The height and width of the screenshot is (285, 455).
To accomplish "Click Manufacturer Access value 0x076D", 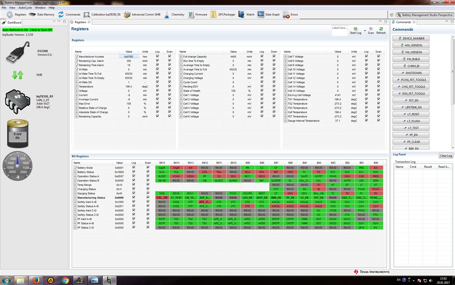I will click(x=129, y=57).
